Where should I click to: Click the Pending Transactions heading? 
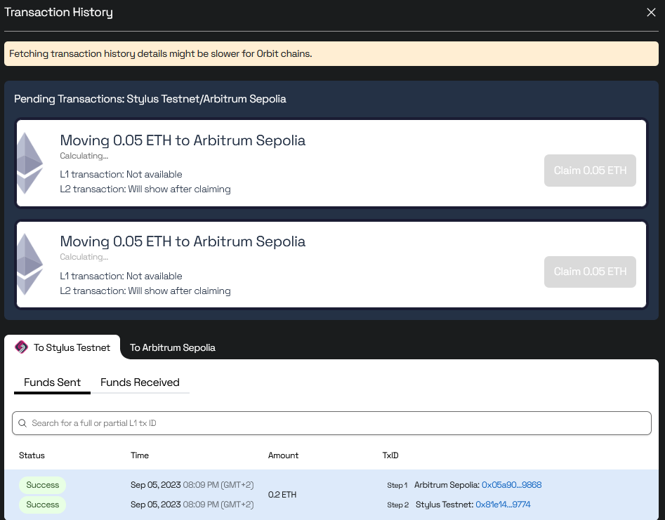point(150,99)
